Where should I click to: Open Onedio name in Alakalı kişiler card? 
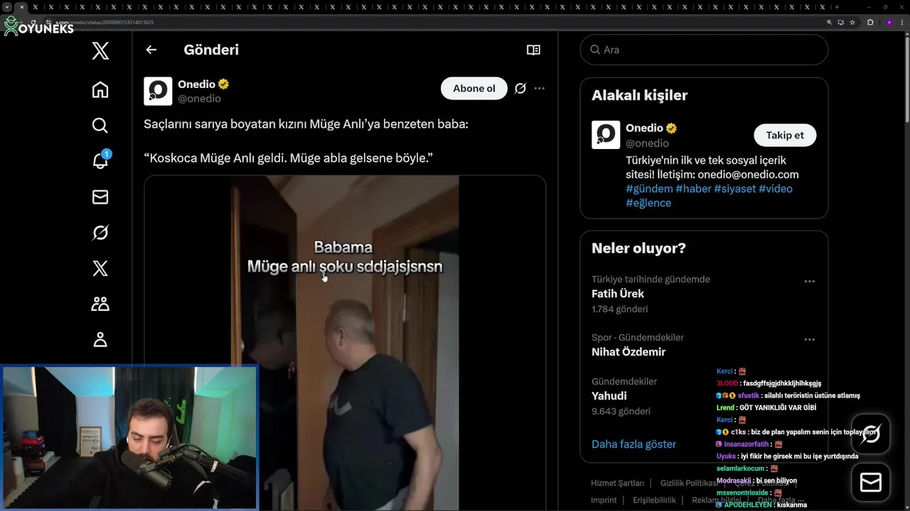coord(644,128)
